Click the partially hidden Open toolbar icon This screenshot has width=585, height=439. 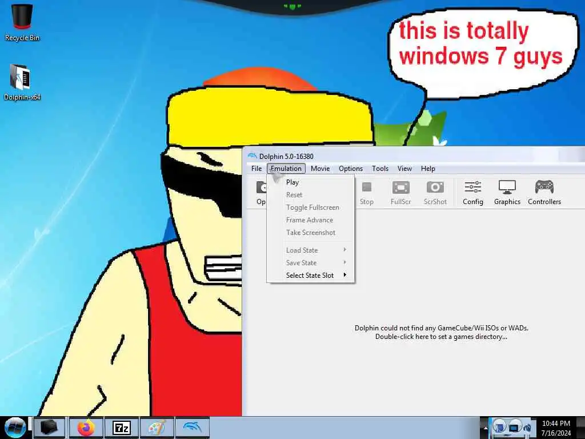261,193
